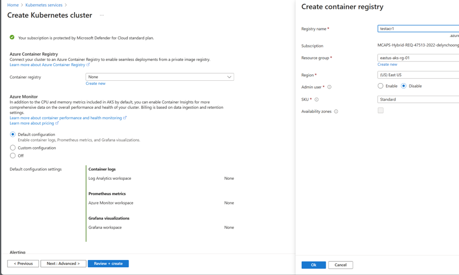Navigate to Kubernetes services breadcrumb
Viewport: 459px width, 275px height.
click(x=44, y=5)
